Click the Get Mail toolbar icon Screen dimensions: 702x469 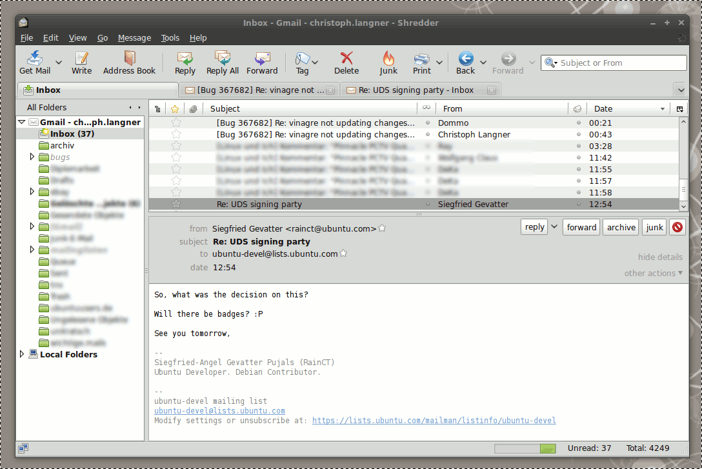[34, 57]
